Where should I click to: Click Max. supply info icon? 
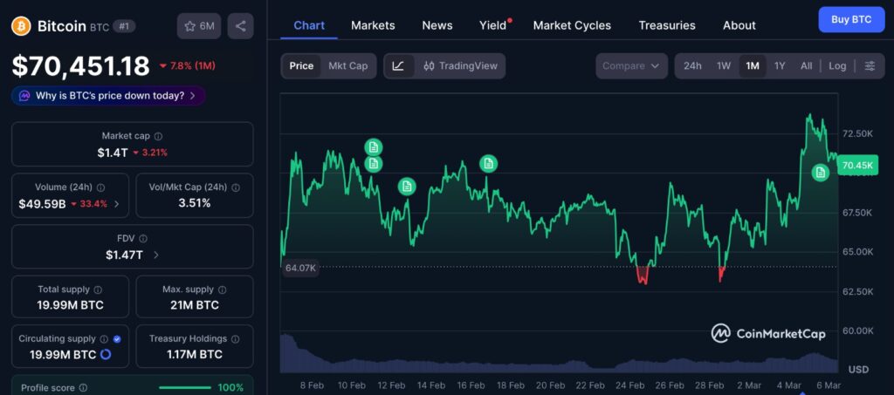point(223,289)
